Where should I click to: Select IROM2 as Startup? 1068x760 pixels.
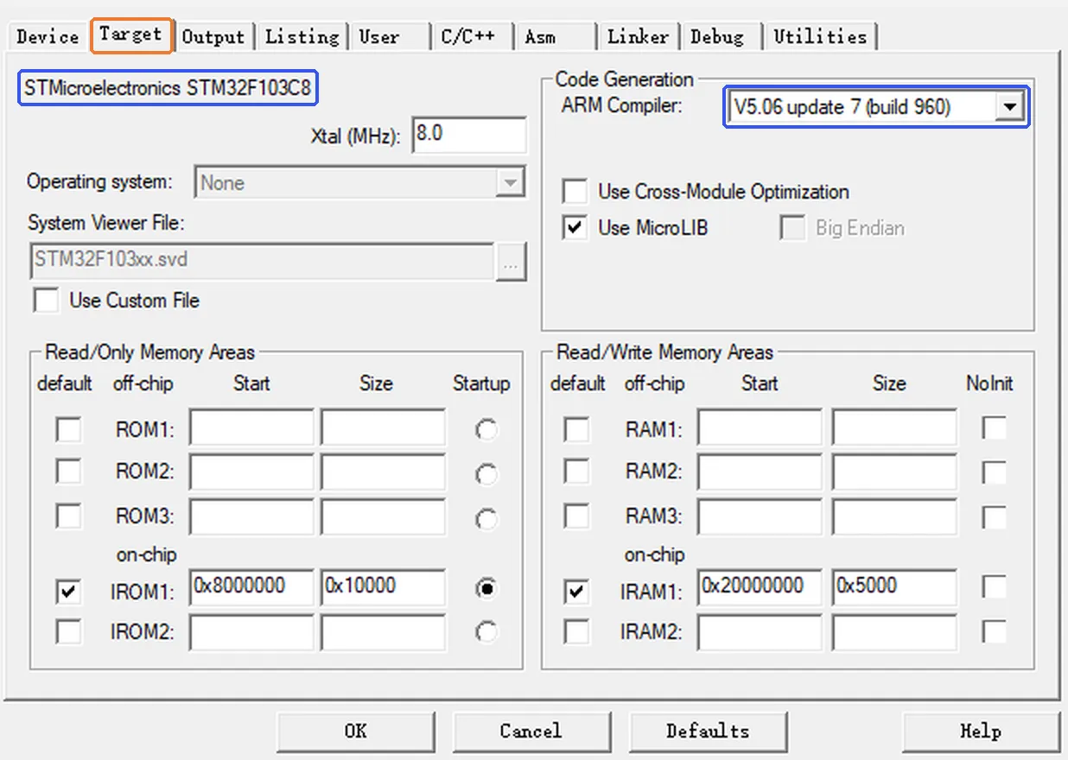click(486, 632)
